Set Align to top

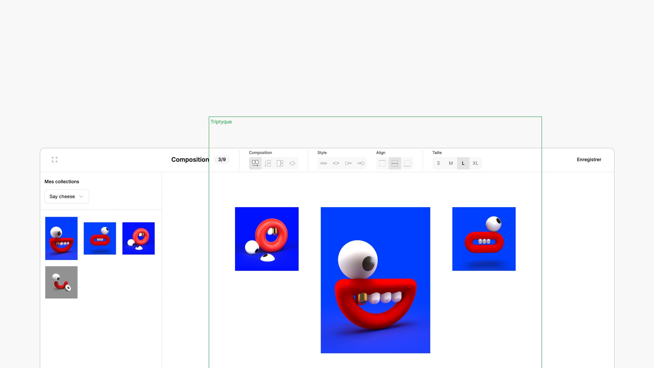[x=383, y=163]
